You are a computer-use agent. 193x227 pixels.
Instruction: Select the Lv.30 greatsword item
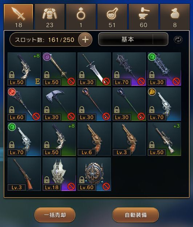click(94, 69)
